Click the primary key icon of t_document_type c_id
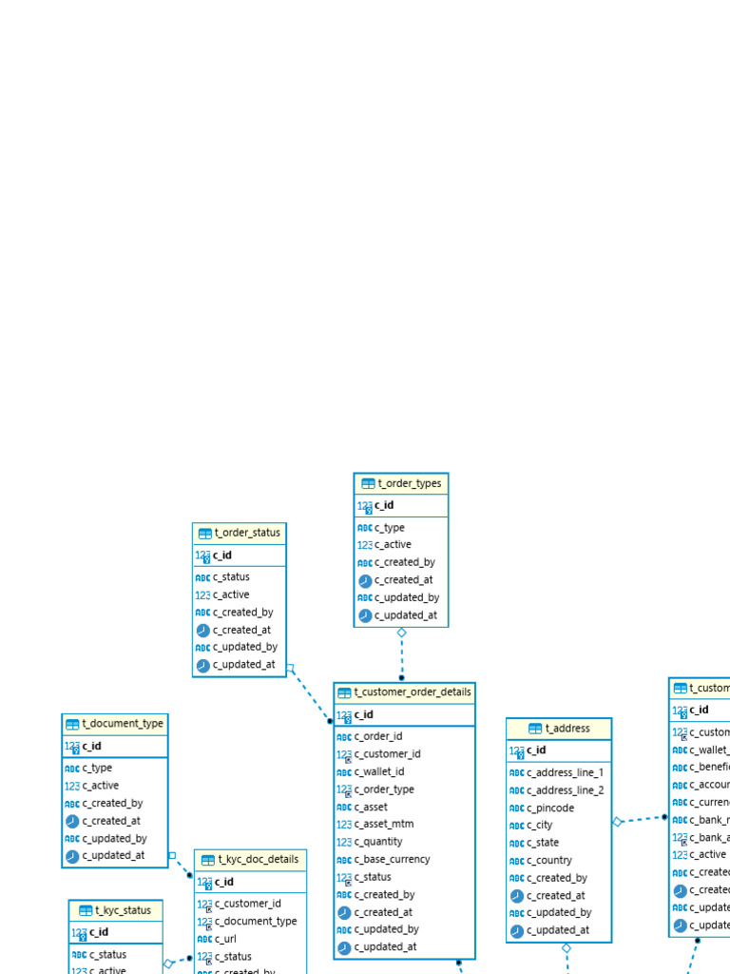 click(x=72, y=748)
